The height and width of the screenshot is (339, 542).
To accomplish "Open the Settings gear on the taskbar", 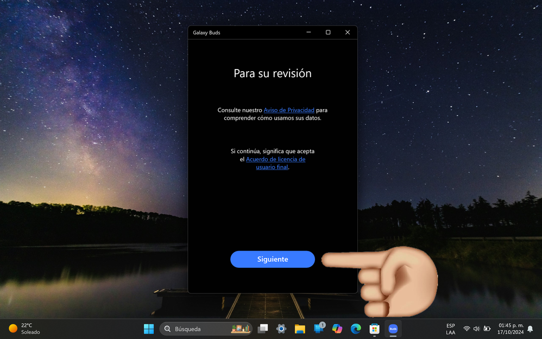I will tap(281, 329).
